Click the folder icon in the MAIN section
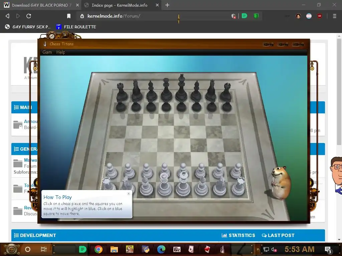 click(x=18, y=125)
